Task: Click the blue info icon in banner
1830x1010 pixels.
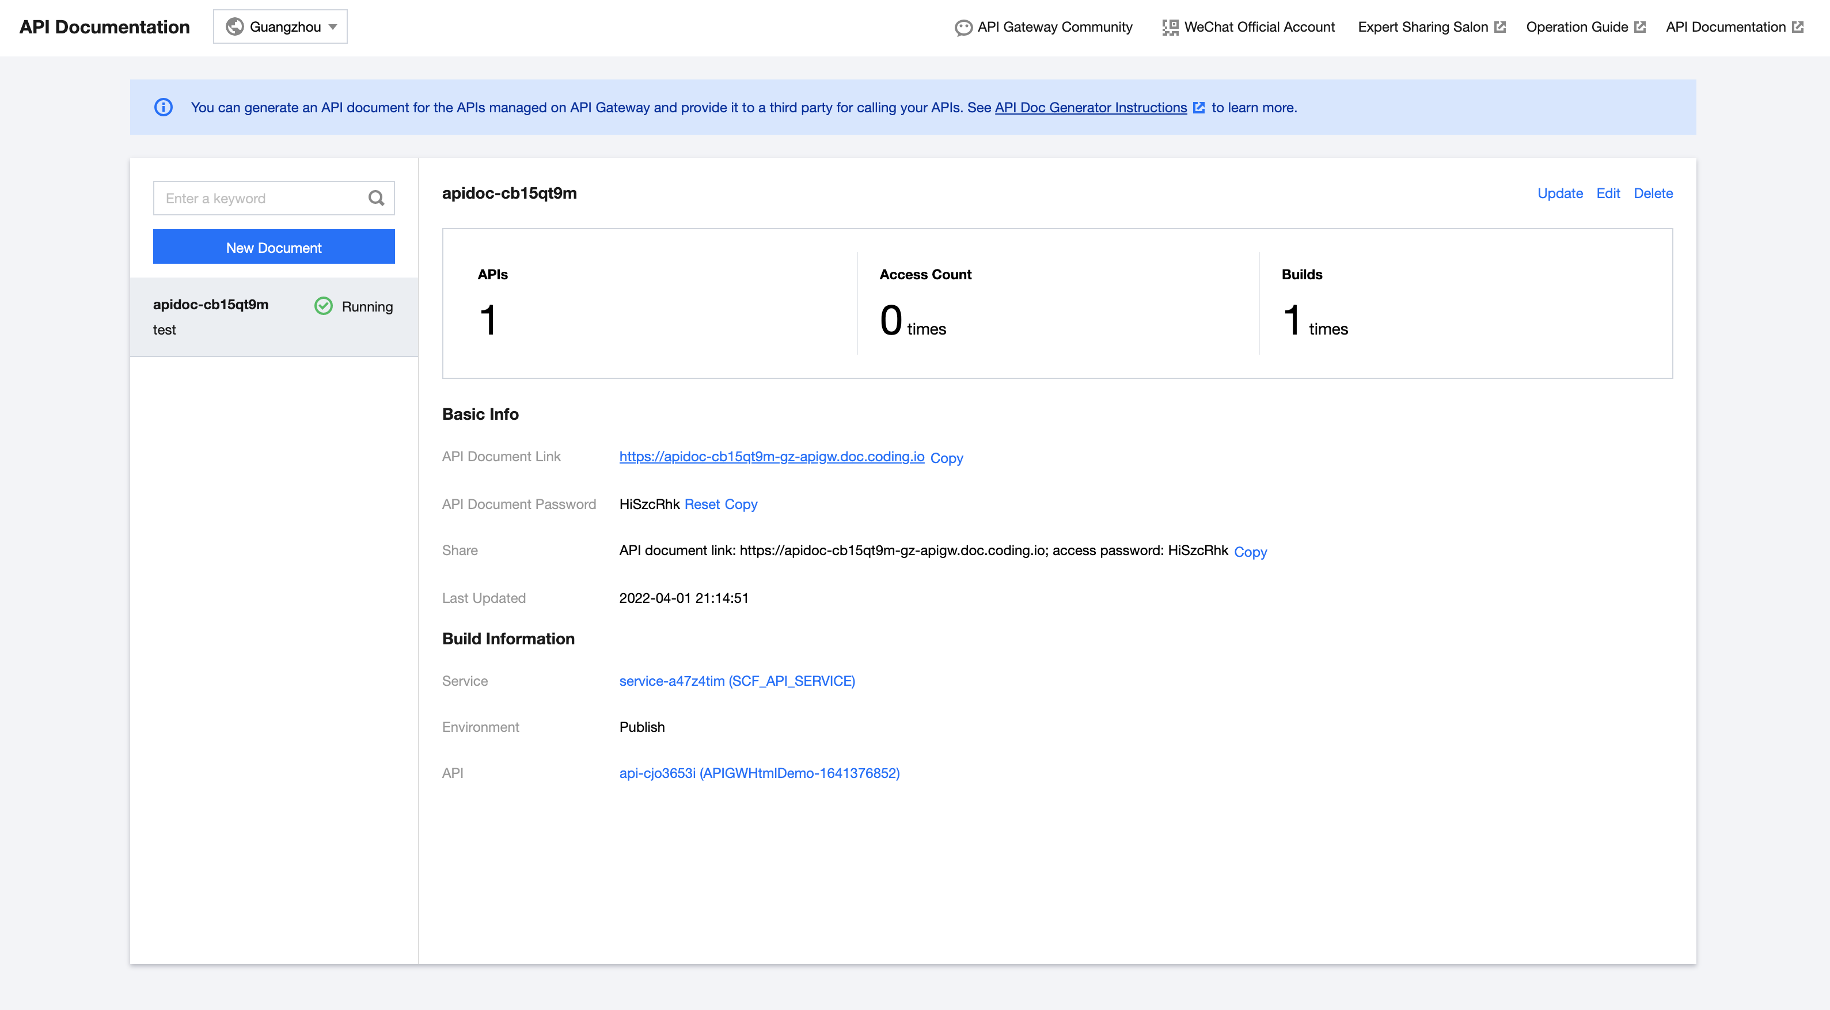Action: pyautogui.click(x=164, y=107)
